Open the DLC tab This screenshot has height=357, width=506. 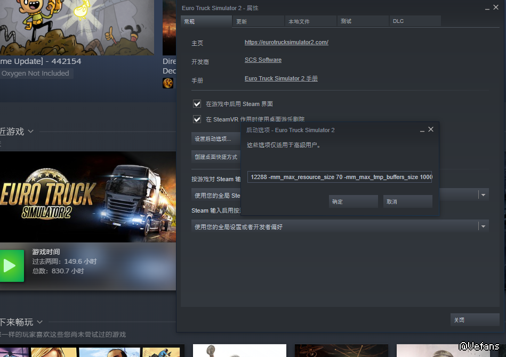click(x=415, y=21)
